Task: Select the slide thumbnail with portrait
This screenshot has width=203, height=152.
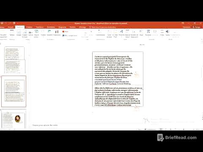Action: [x=14, y=119]
